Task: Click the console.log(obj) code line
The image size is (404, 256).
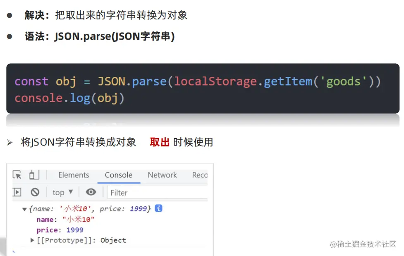Action: pyautogui.click(x=69, y=98)
